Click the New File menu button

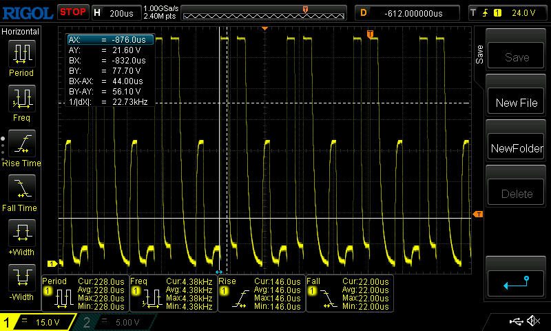[x=516, y=103]
